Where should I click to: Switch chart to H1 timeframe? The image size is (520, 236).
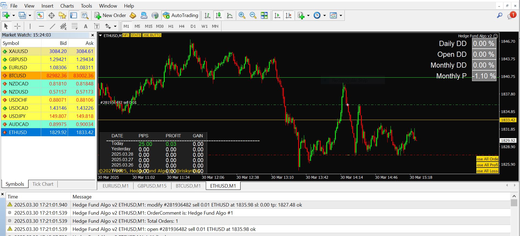coord(171,26)
